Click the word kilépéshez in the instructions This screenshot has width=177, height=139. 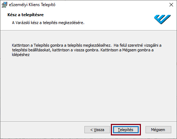point(21,55)
